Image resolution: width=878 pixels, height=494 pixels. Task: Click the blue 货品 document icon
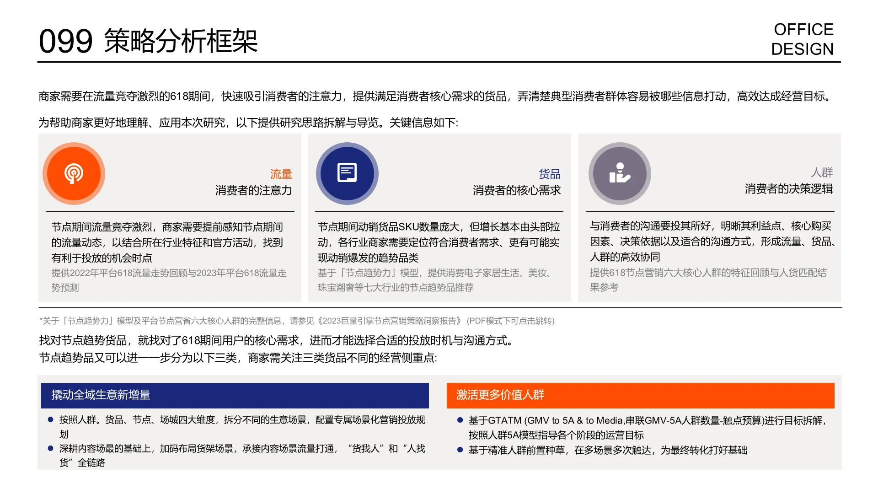click(x=347, y=174)
